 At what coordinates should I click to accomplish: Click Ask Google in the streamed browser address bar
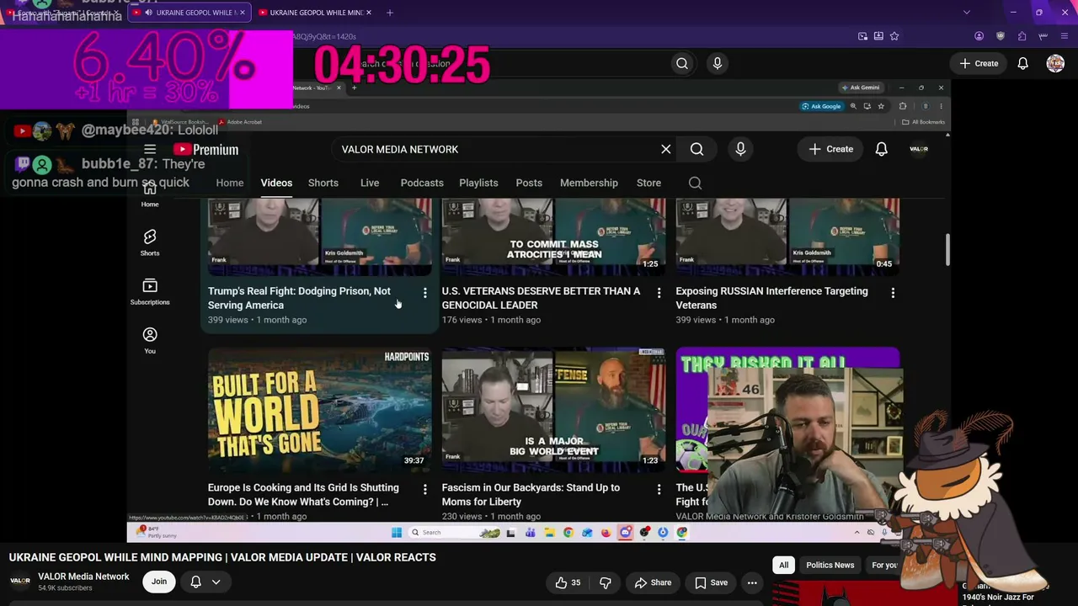(821, 106)
